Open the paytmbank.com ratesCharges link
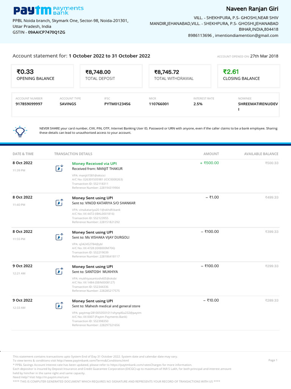 136,365
